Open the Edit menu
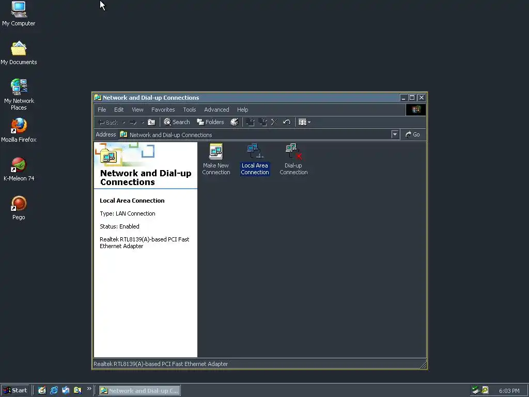The height and width of the screenshot is (397, 529). coord(119,110)
